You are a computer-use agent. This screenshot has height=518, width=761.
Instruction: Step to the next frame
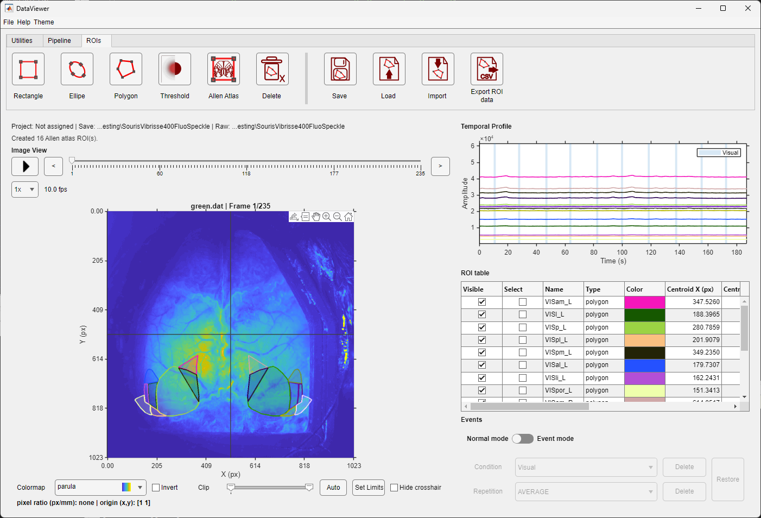point(440,166)
